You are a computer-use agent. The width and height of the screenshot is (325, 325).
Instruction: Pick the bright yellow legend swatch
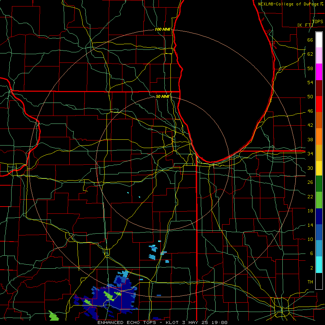[319, 168]
